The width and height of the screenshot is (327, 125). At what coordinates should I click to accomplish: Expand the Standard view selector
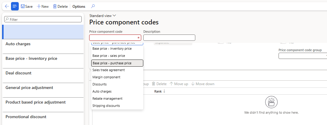103,16
